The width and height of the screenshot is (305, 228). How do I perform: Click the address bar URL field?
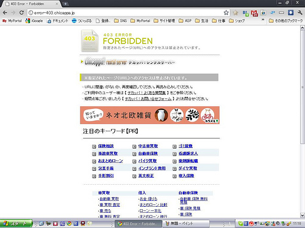126,13
